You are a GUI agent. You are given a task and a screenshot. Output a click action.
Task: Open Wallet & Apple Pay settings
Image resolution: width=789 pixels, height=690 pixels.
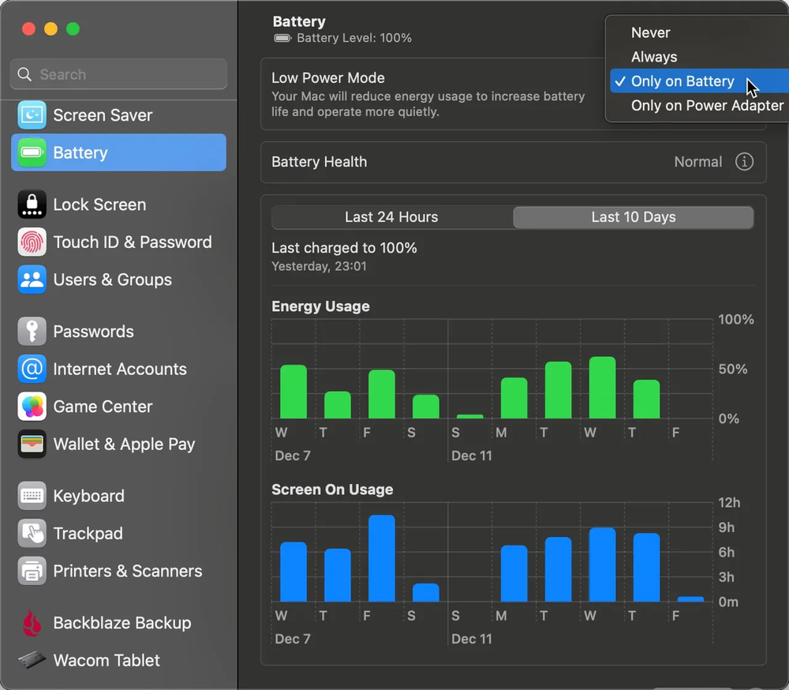tap(123, 444)
